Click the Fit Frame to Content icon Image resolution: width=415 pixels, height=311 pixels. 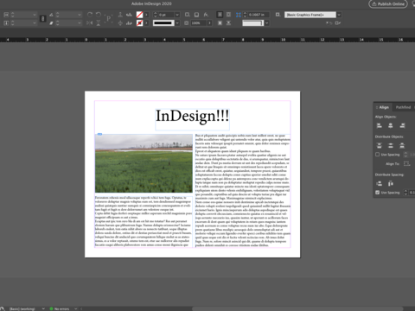coord(228,23)
